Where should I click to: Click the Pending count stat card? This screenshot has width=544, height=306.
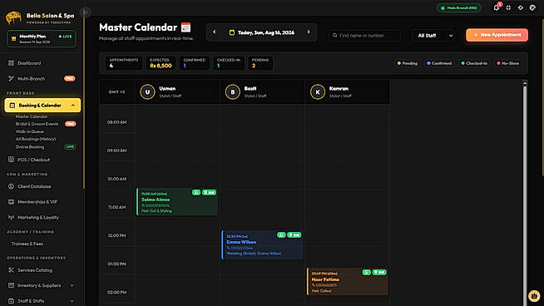(260, 63)
